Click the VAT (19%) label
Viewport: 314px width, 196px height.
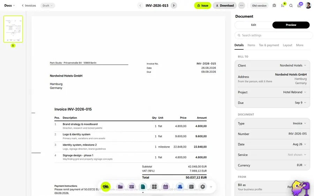point(148,171)
